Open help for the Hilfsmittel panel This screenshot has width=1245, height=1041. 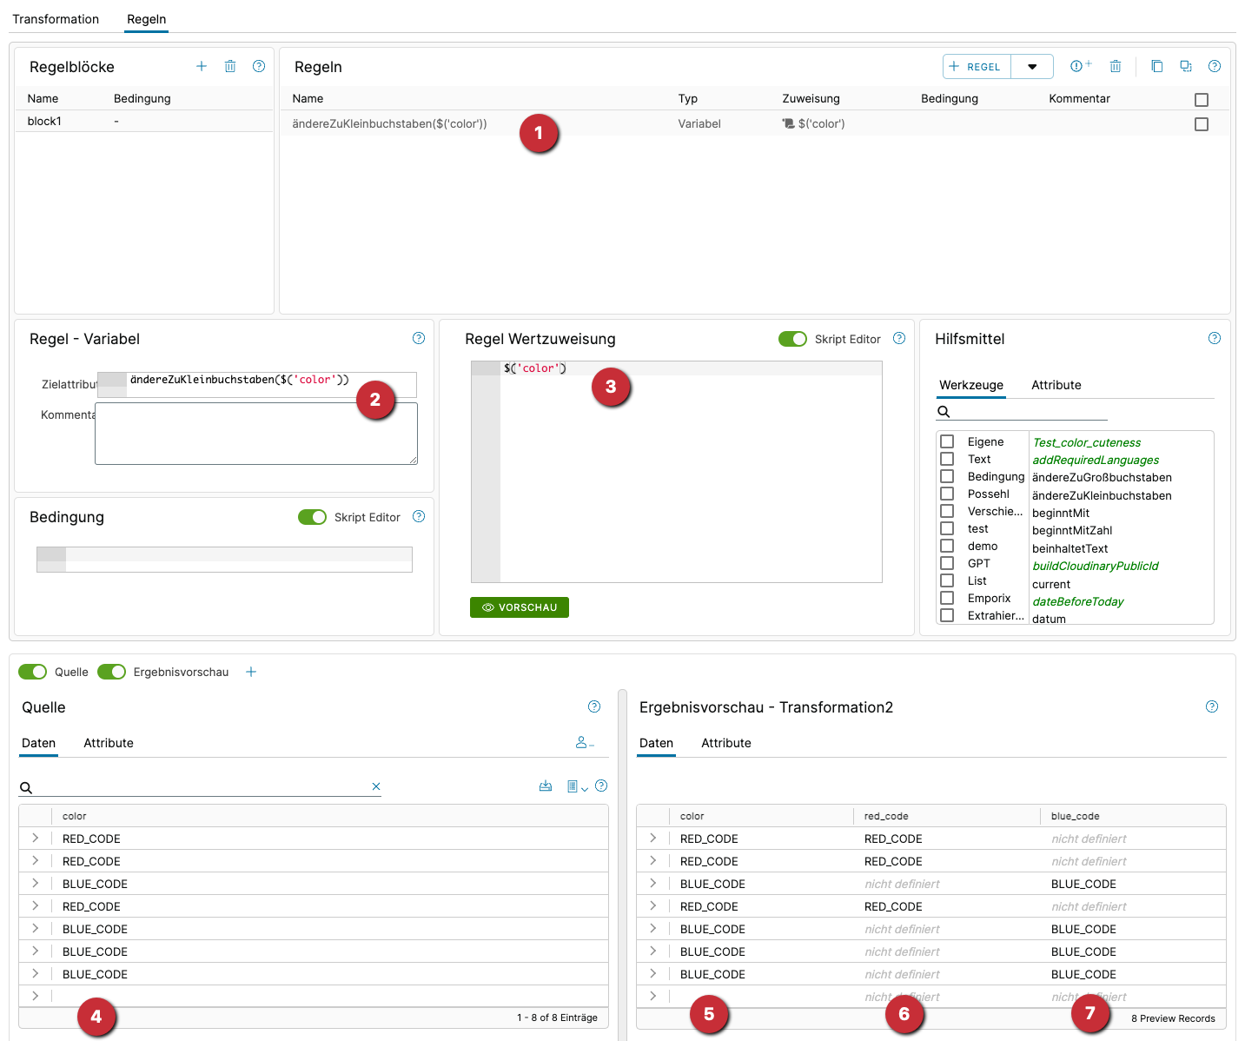point(1215,338)
